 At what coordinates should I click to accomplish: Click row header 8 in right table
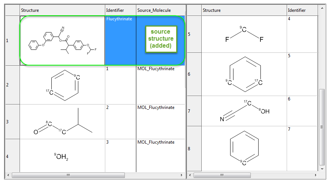click(x=194, y=149)
